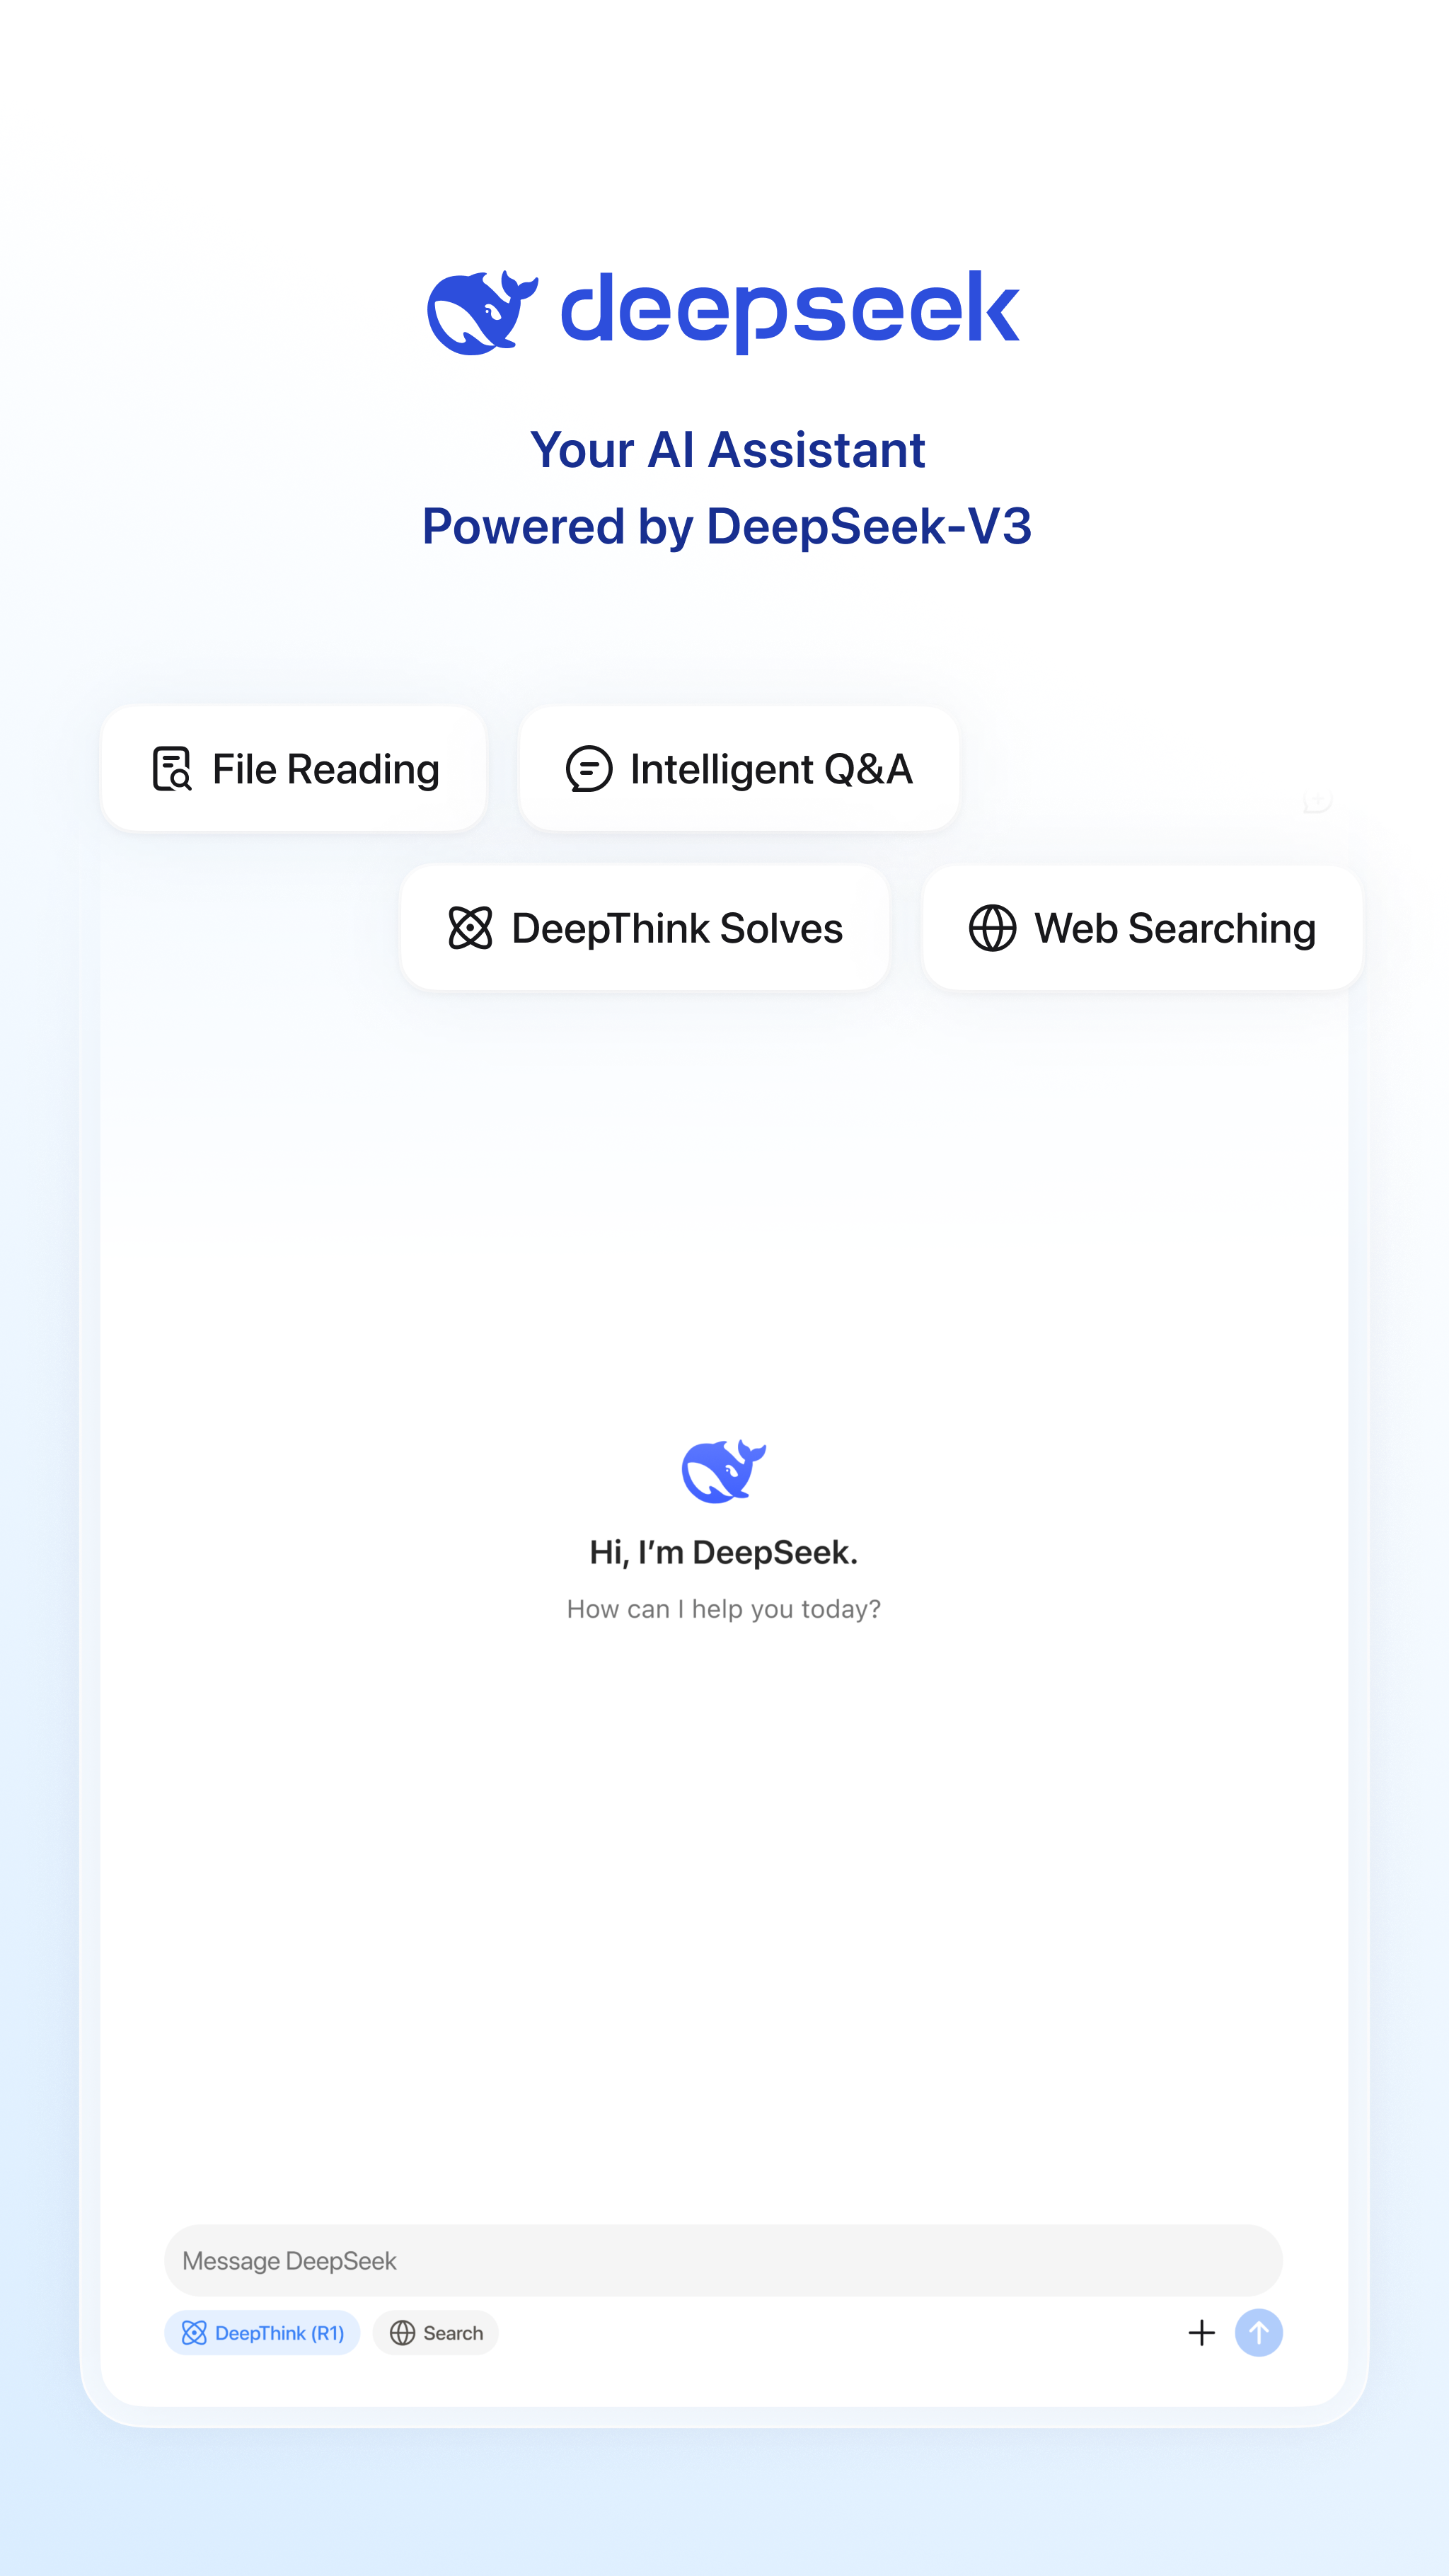Open the Web Searching feature card
This screenshot has width=1449, height=2576.
(x=1141, y=927)
